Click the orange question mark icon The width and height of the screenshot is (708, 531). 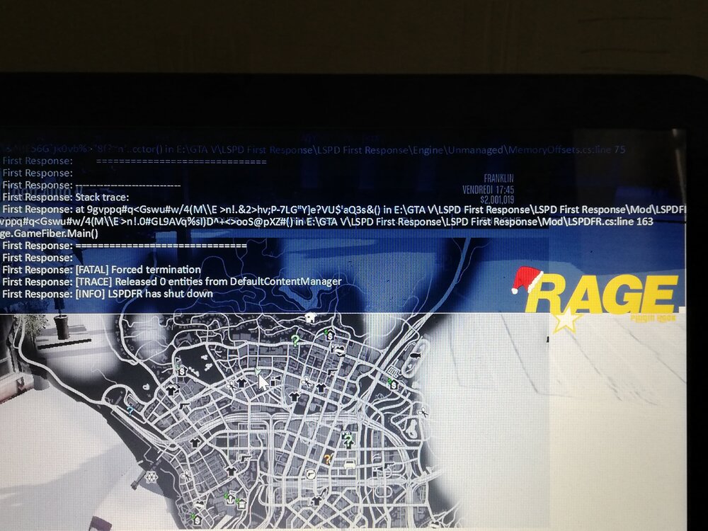pyautogui.click(x=328, y=459)
